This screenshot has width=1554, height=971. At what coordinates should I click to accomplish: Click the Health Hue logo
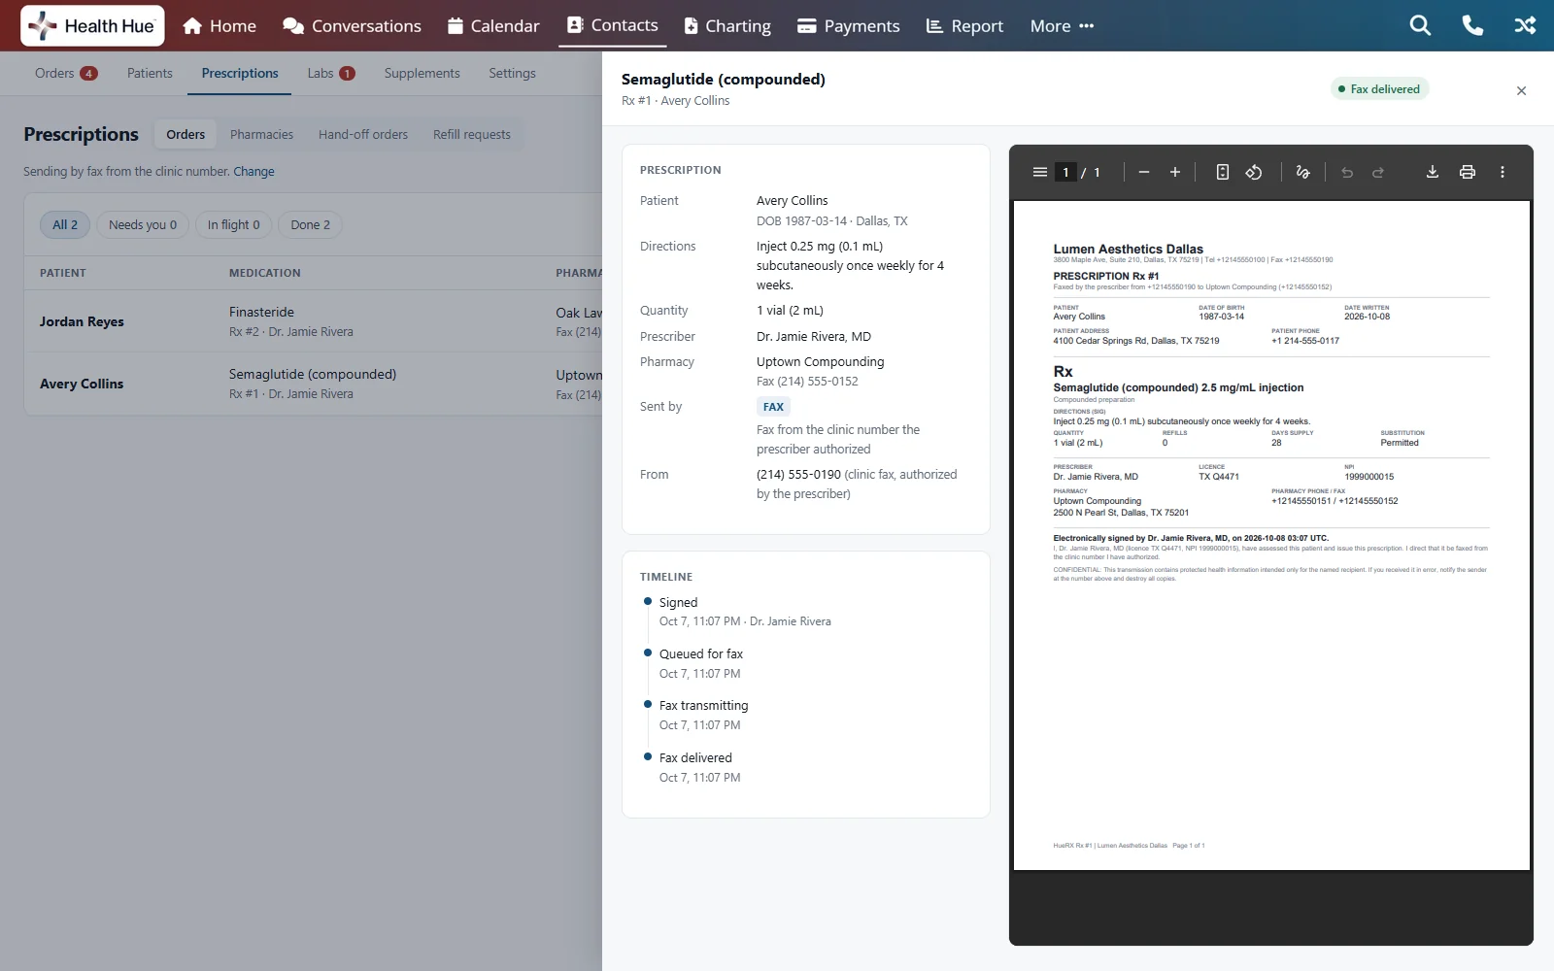92,25
